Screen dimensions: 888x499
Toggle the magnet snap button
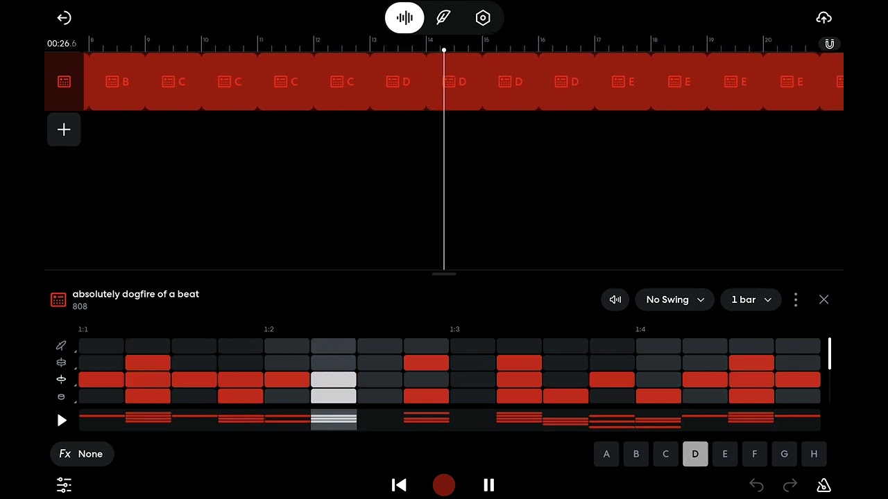click(x=830, y=44)
